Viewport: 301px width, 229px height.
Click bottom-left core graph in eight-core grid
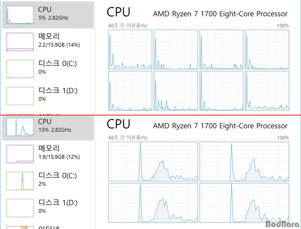pyautogui.click(x=130, y=91)
